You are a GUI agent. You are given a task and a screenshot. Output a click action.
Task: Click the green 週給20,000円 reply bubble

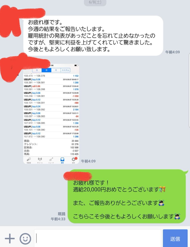click(127, 196)
